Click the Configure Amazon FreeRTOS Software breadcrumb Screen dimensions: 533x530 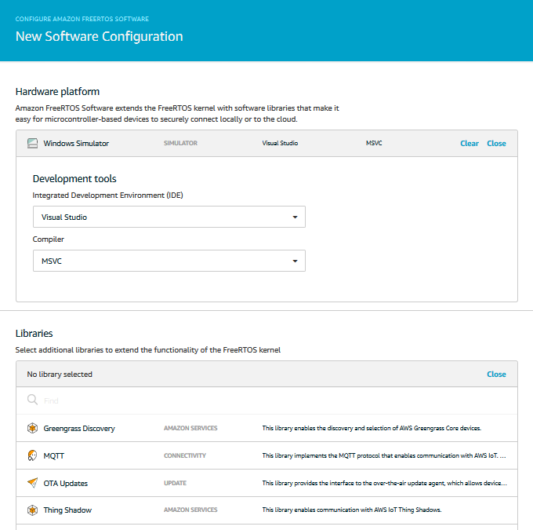pyautogui.click(x=82, y=18)
